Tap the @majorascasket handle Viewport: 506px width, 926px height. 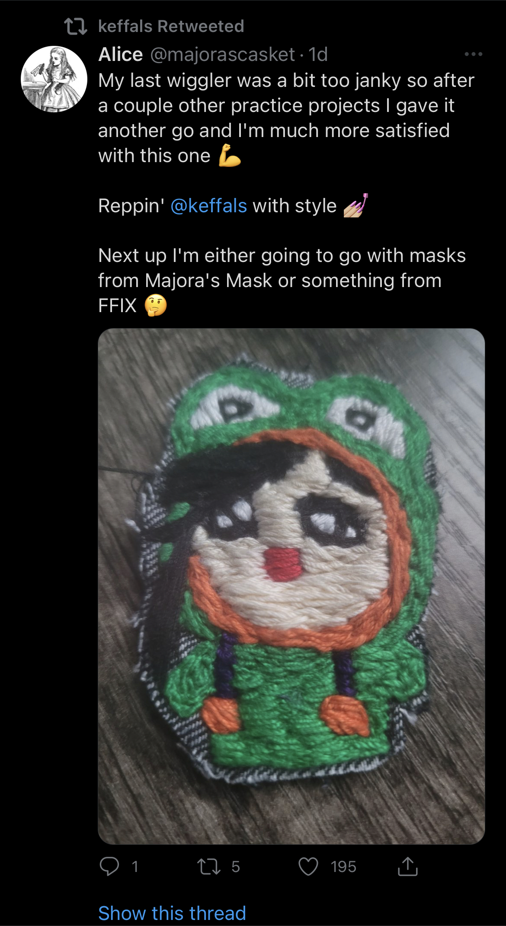click(223, 54)
